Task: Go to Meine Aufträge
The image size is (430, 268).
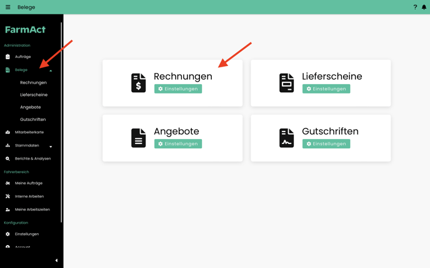Action: 29,183
